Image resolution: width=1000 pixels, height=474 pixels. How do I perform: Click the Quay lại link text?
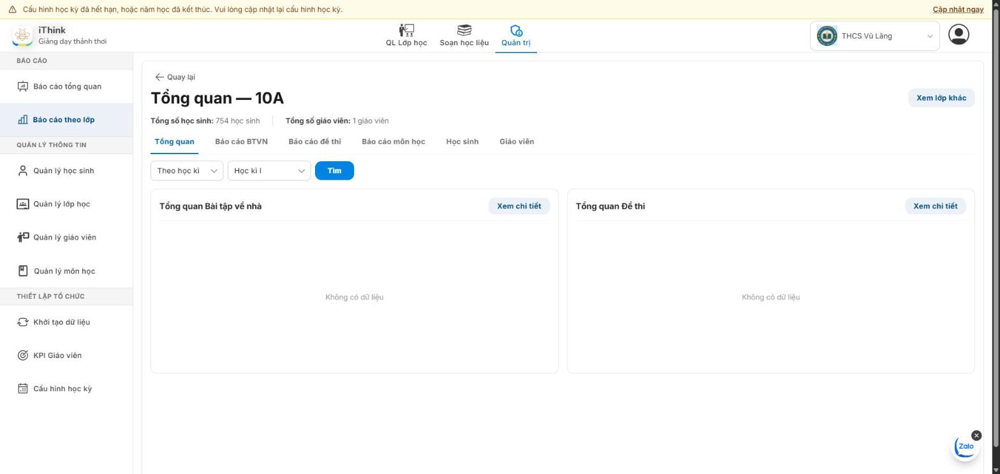[181, 77]
